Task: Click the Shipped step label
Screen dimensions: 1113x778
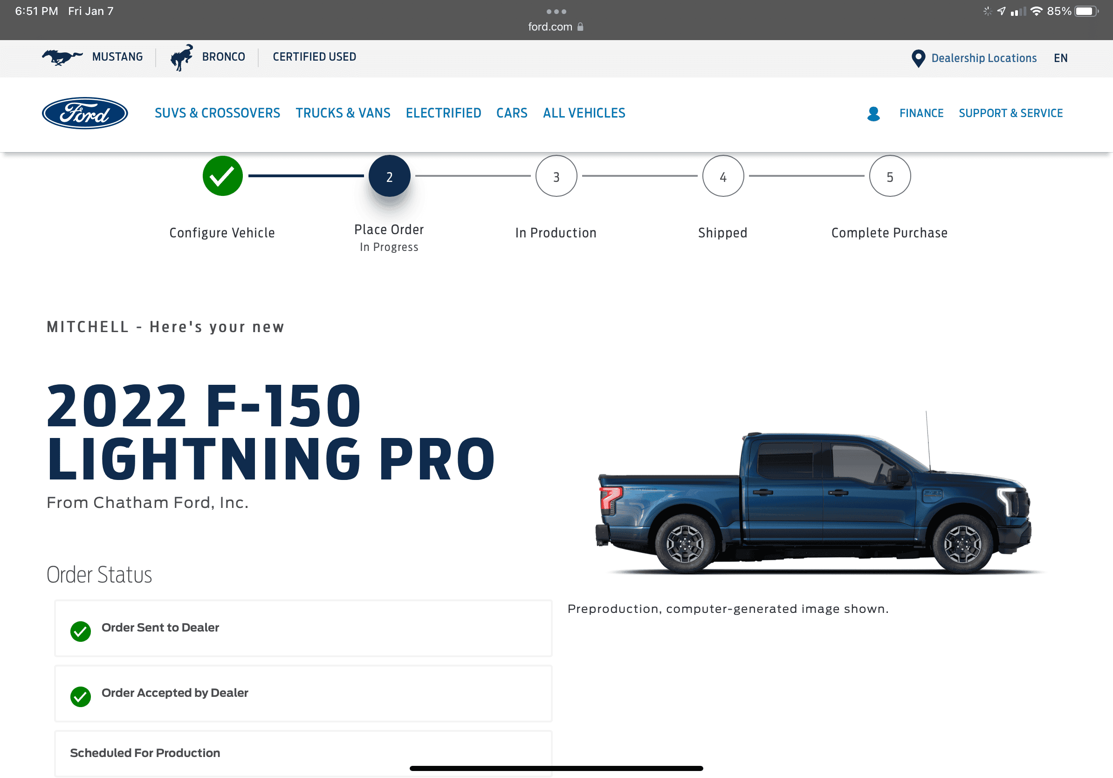Action: click(722, 233)
